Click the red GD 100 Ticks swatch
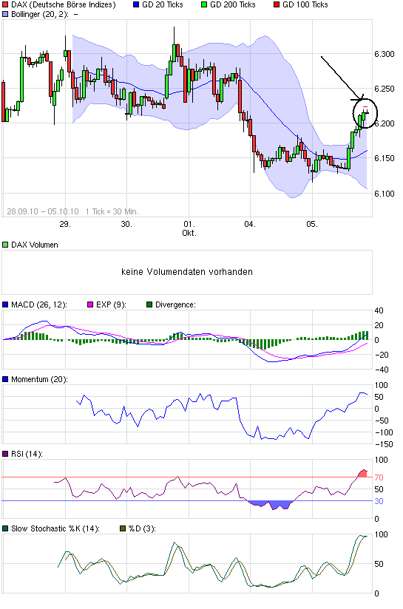The height and width of the screenshot is (609, 403). tap(277, 4)
